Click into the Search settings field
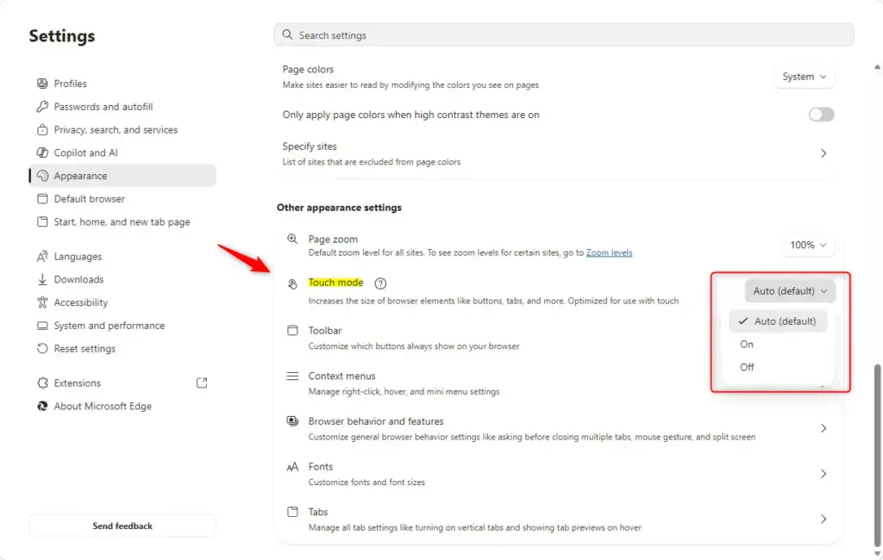883x560 pixels. point(564,35)
